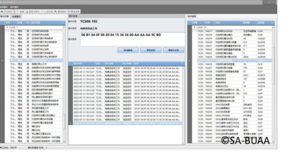Click the custom command magnifier toolbar icon
294x154 pixels.
(27, 11)
